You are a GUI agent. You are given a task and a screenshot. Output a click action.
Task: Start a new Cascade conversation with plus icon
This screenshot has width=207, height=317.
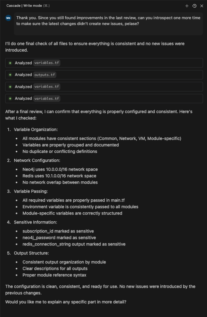(187, 6)
